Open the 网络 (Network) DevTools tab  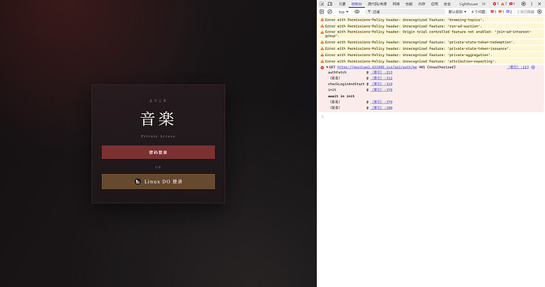click(397, 4)
